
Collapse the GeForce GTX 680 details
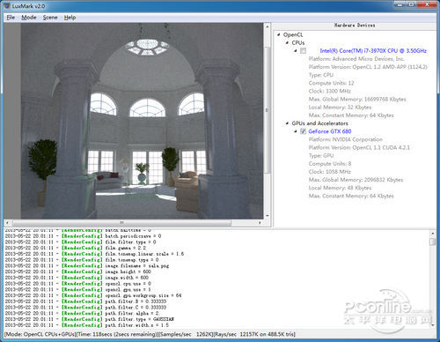pyautogui.click(x=296, y=131)
